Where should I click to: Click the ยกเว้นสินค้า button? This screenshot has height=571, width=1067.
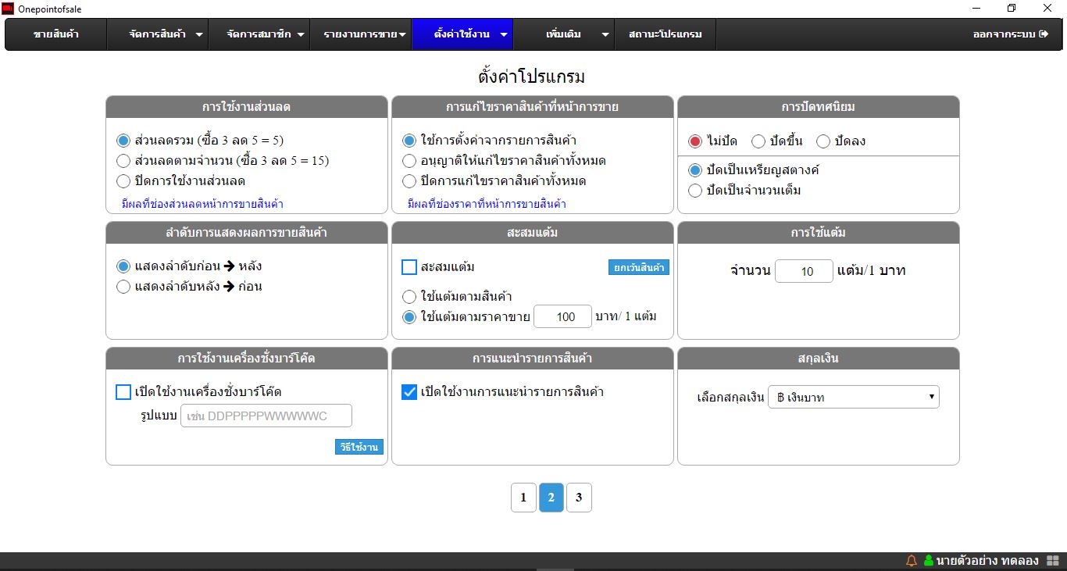(x=638, y=267)
